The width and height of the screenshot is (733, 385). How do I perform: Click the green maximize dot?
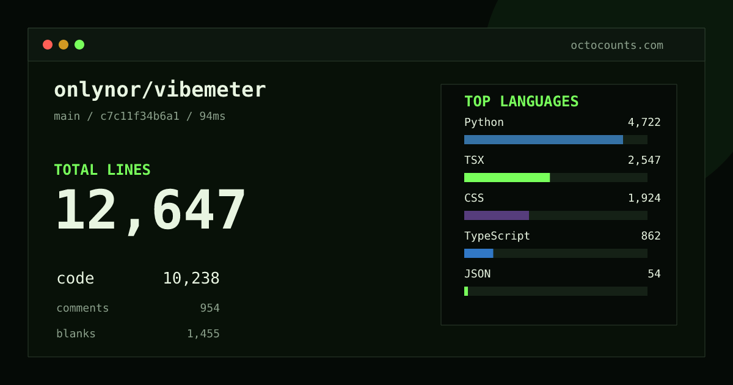pyautogui.click(x=79, y=45)
